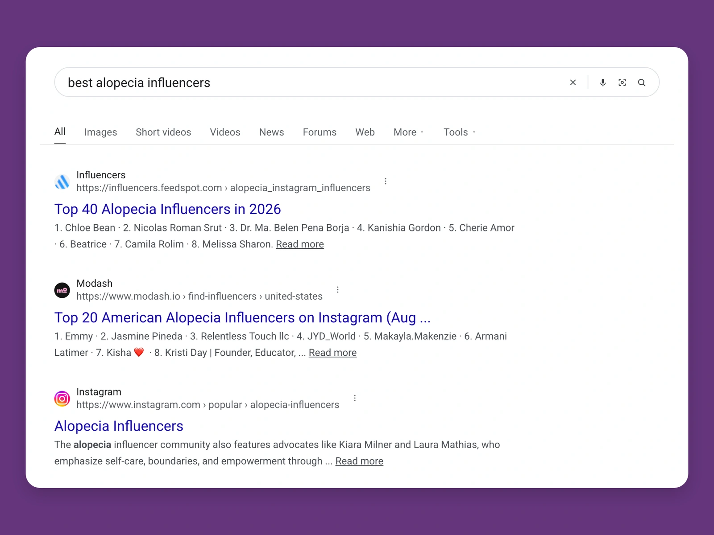The image size is (714, 535).
Task: Clear the search box with the X icon
Action: (573, 82)
